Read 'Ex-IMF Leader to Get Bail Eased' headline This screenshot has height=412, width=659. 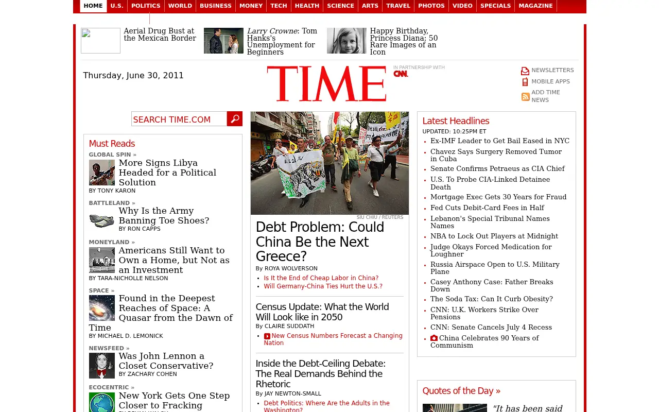click(500, 141)
